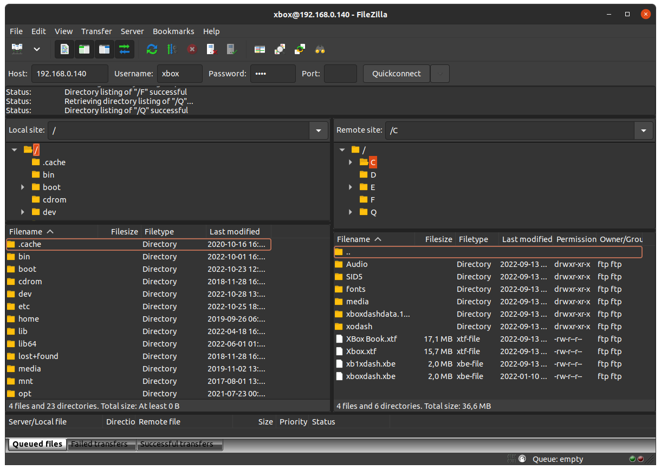Toggle the remote directory tree display

104,49
